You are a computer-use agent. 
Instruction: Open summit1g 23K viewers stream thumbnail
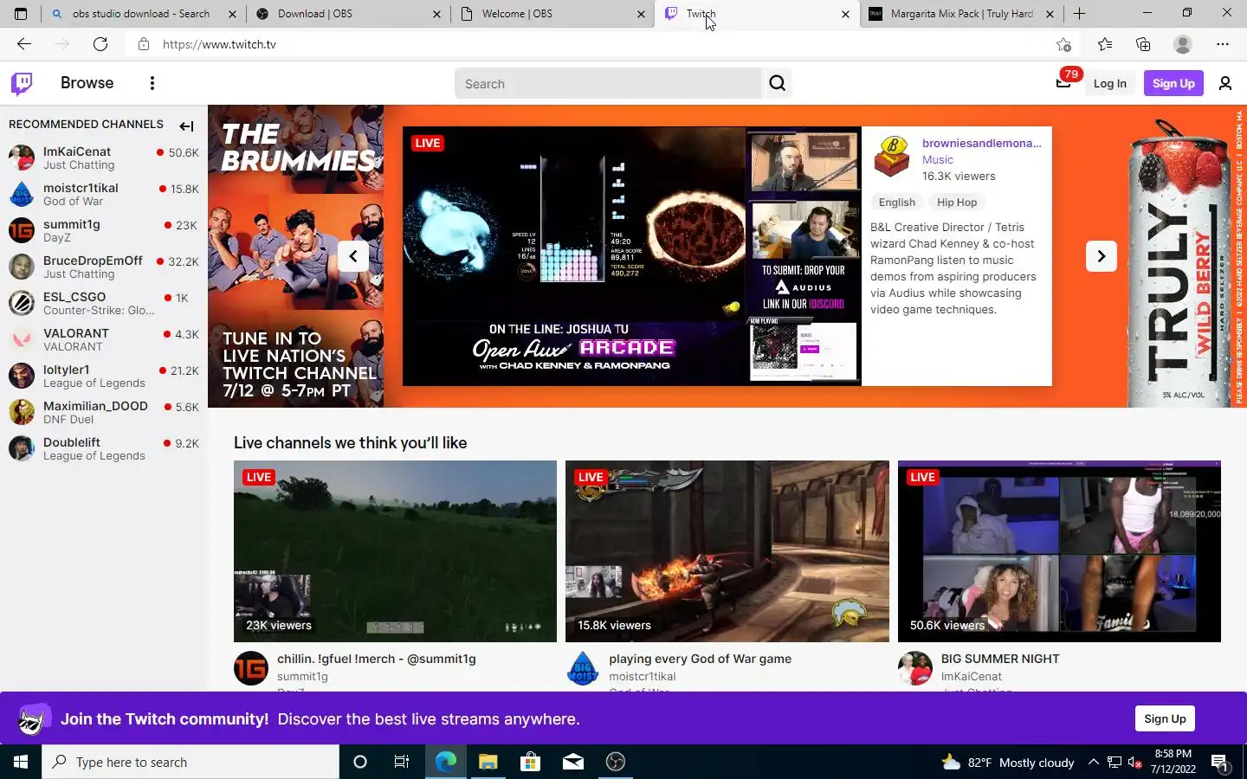pyautogui.click(x=395, y=551)
